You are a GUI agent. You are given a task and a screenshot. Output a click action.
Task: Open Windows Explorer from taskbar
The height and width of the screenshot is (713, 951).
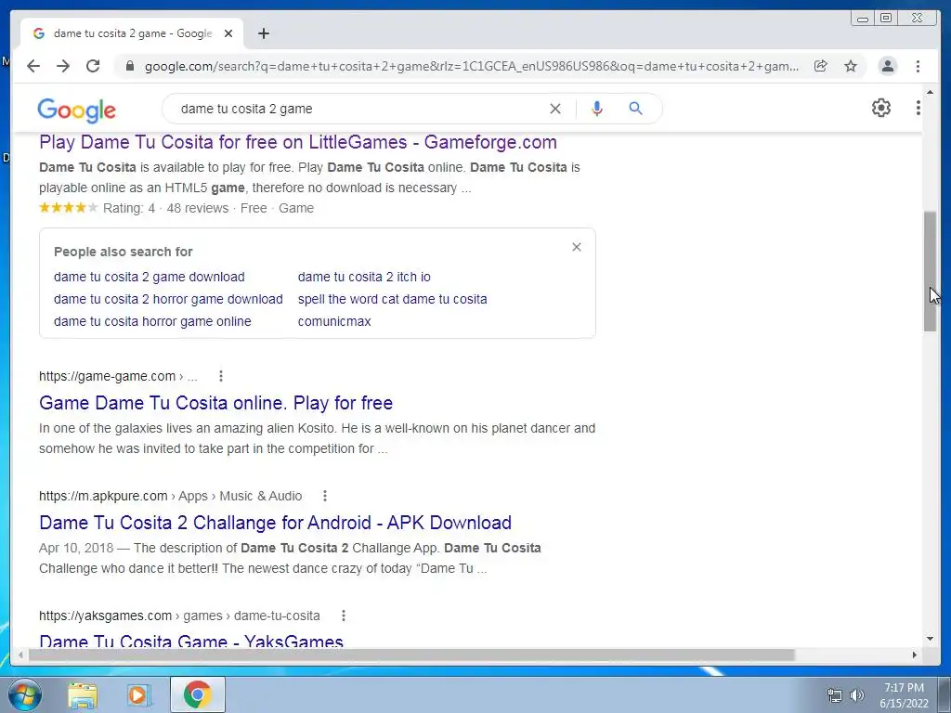tap(83, 695)
